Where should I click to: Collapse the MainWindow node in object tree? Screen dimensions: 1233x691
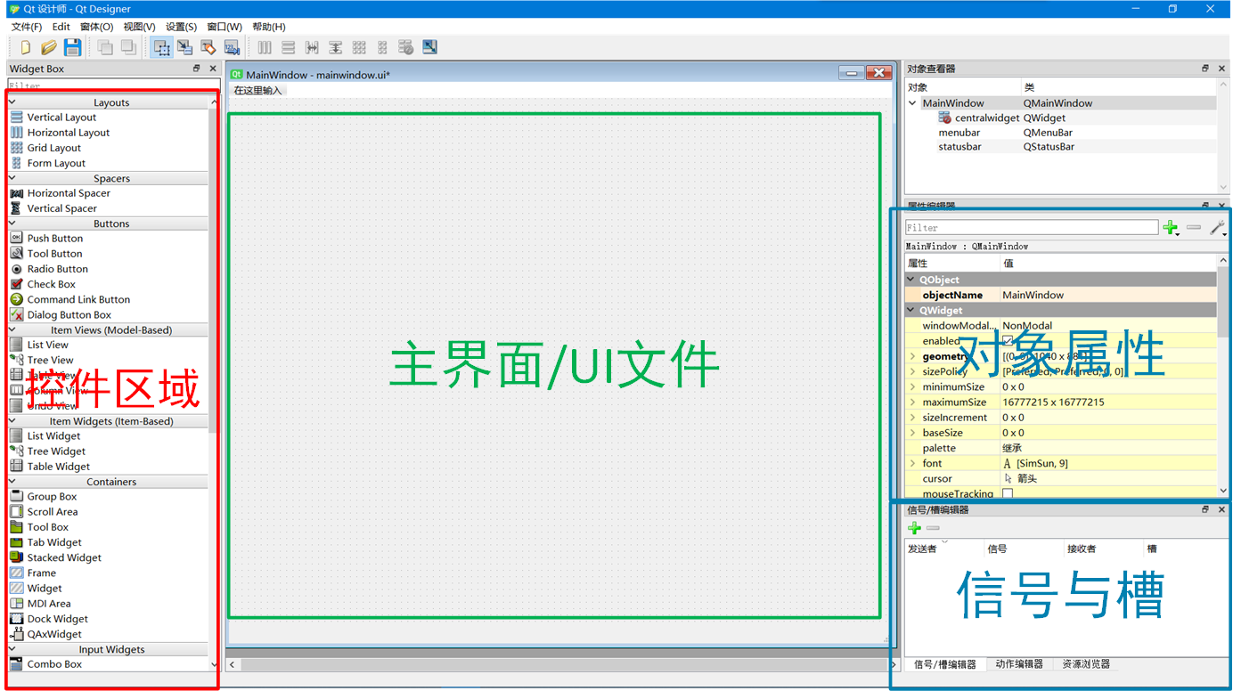coord(912,102)
